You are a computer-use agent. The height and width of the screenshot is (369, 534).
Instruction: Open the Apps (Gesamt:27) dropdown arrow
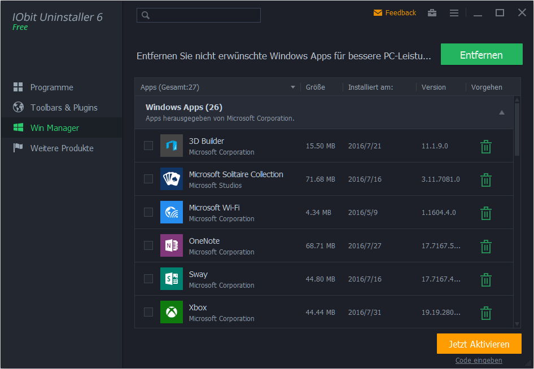coord(292,87)
